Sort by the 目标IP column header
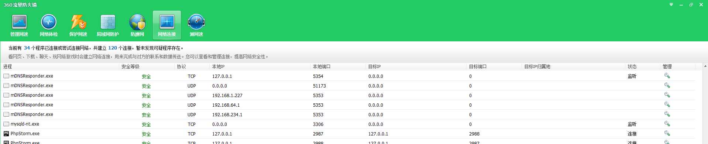 416,66
